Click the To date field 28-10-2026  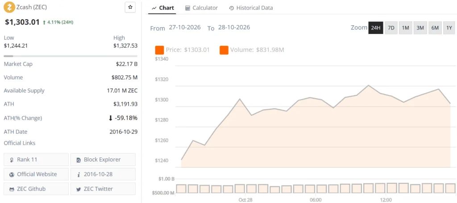coord(234,27)
